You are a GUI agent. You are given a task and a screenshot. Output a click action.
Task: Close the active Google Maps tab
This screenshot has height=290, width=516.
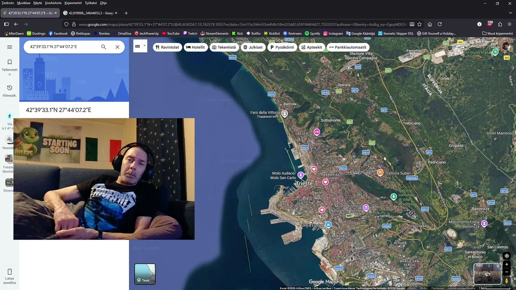coord(56,13)
